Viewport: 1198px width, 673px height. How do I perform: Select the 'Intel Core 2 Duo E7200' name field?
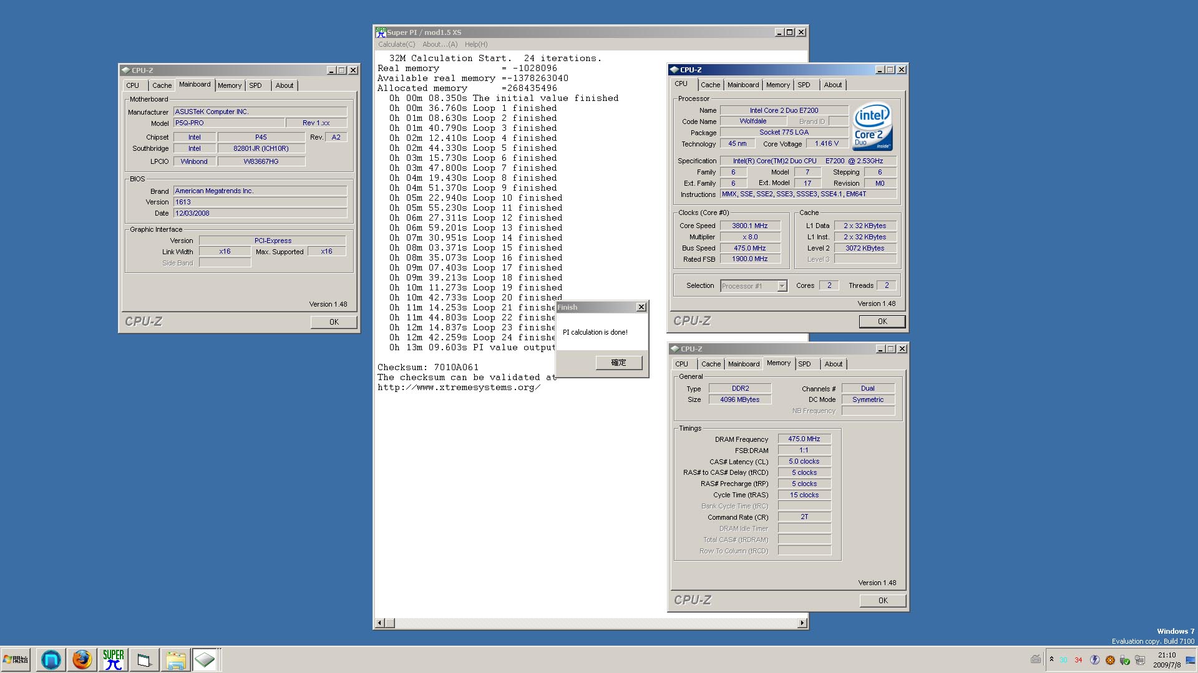click(x=784, y=110)
